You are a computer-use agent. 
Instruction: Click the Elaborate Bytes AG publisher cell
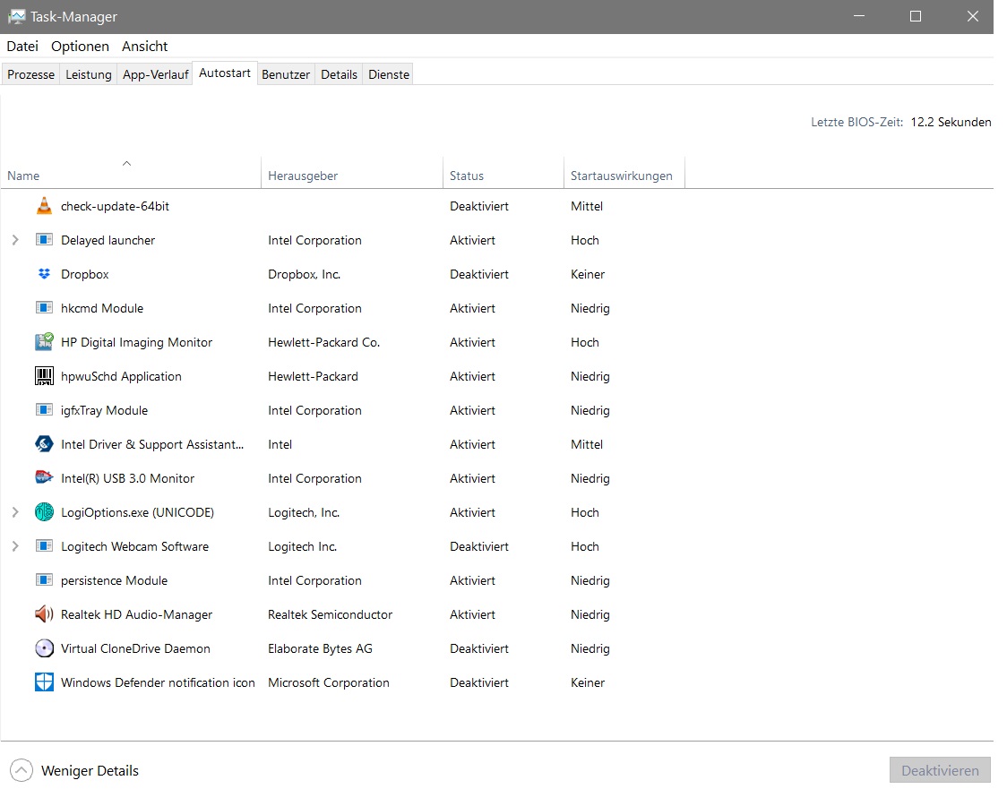click(320, 648)
